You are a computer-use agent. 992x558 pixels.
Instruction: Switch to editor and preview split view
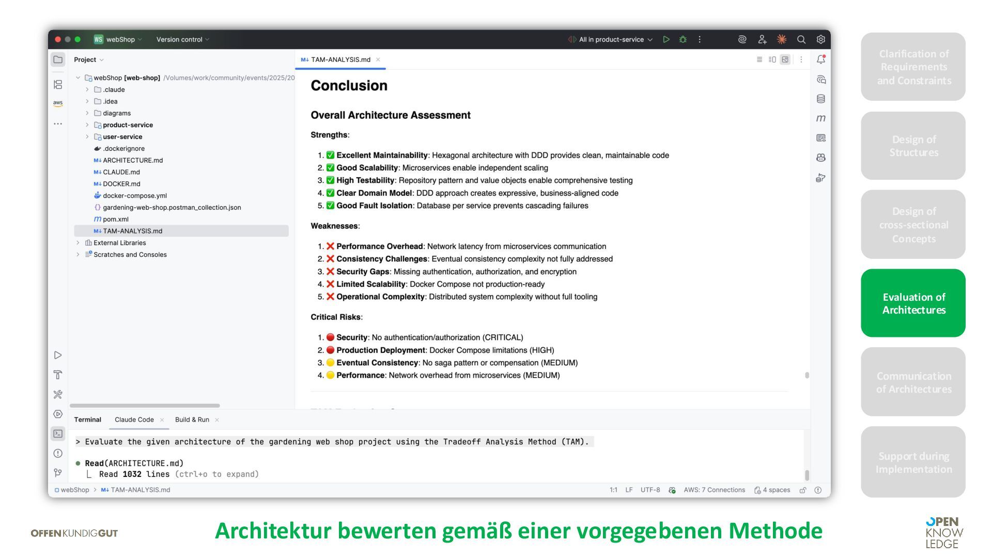pos(772,59)
